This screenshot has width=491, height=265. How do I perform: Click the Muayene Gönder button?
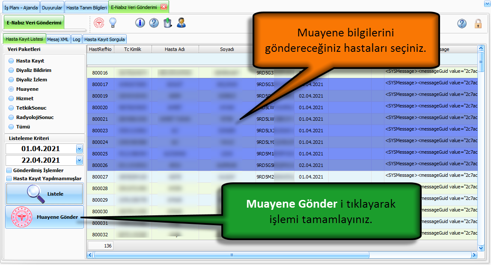pos(45,217)
